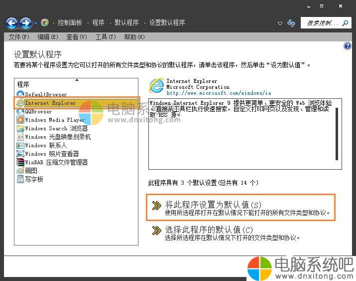Select Windows 联系人 entry
356x281 pixels.
tap(46, 145)
